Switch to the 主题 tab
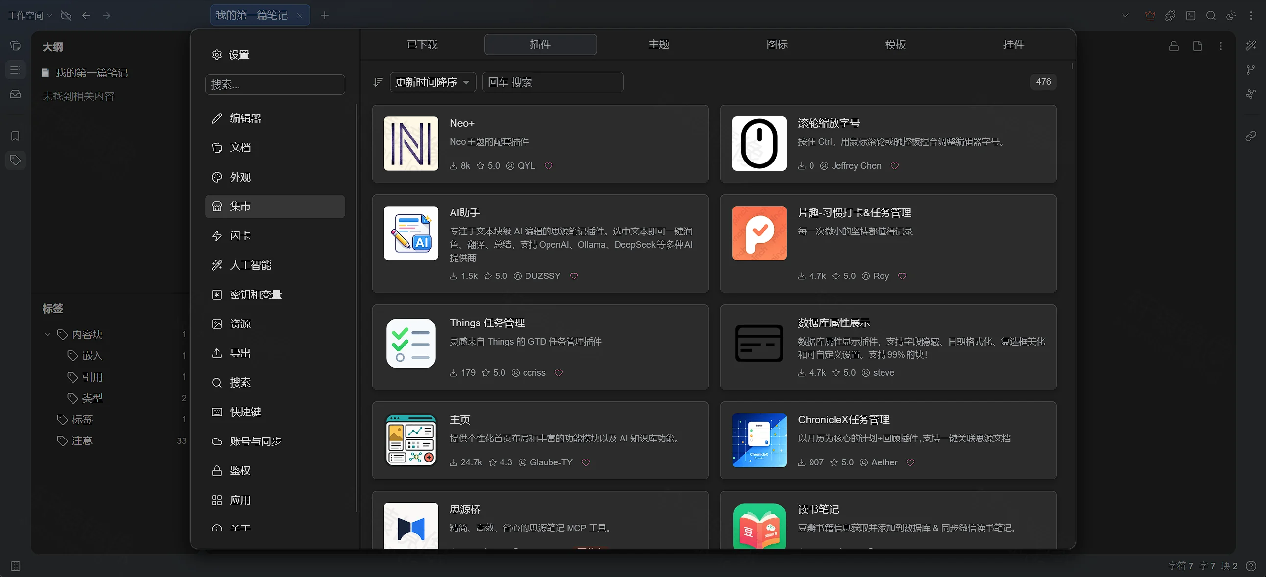 659,44
